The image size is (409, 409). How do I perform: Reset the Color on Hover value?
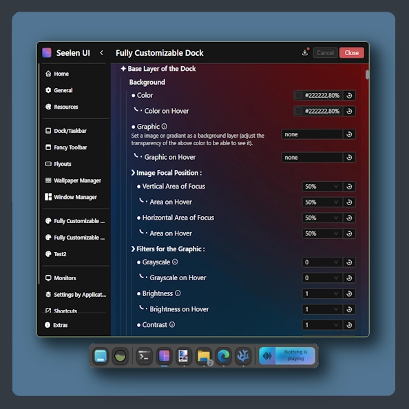pos(349,111)
